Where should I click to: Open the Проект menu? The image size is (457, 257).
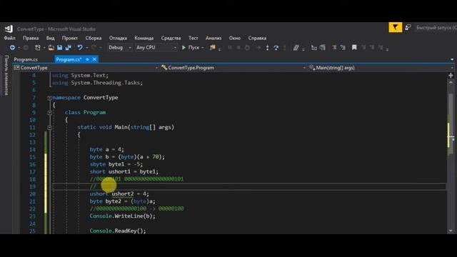(70, 38)
